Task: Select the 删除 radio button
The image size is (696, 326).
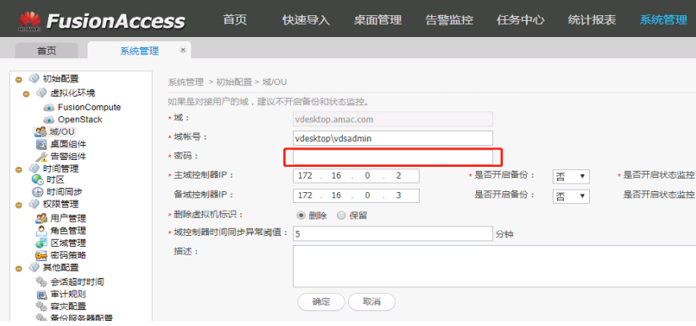Action: (302, 216)
